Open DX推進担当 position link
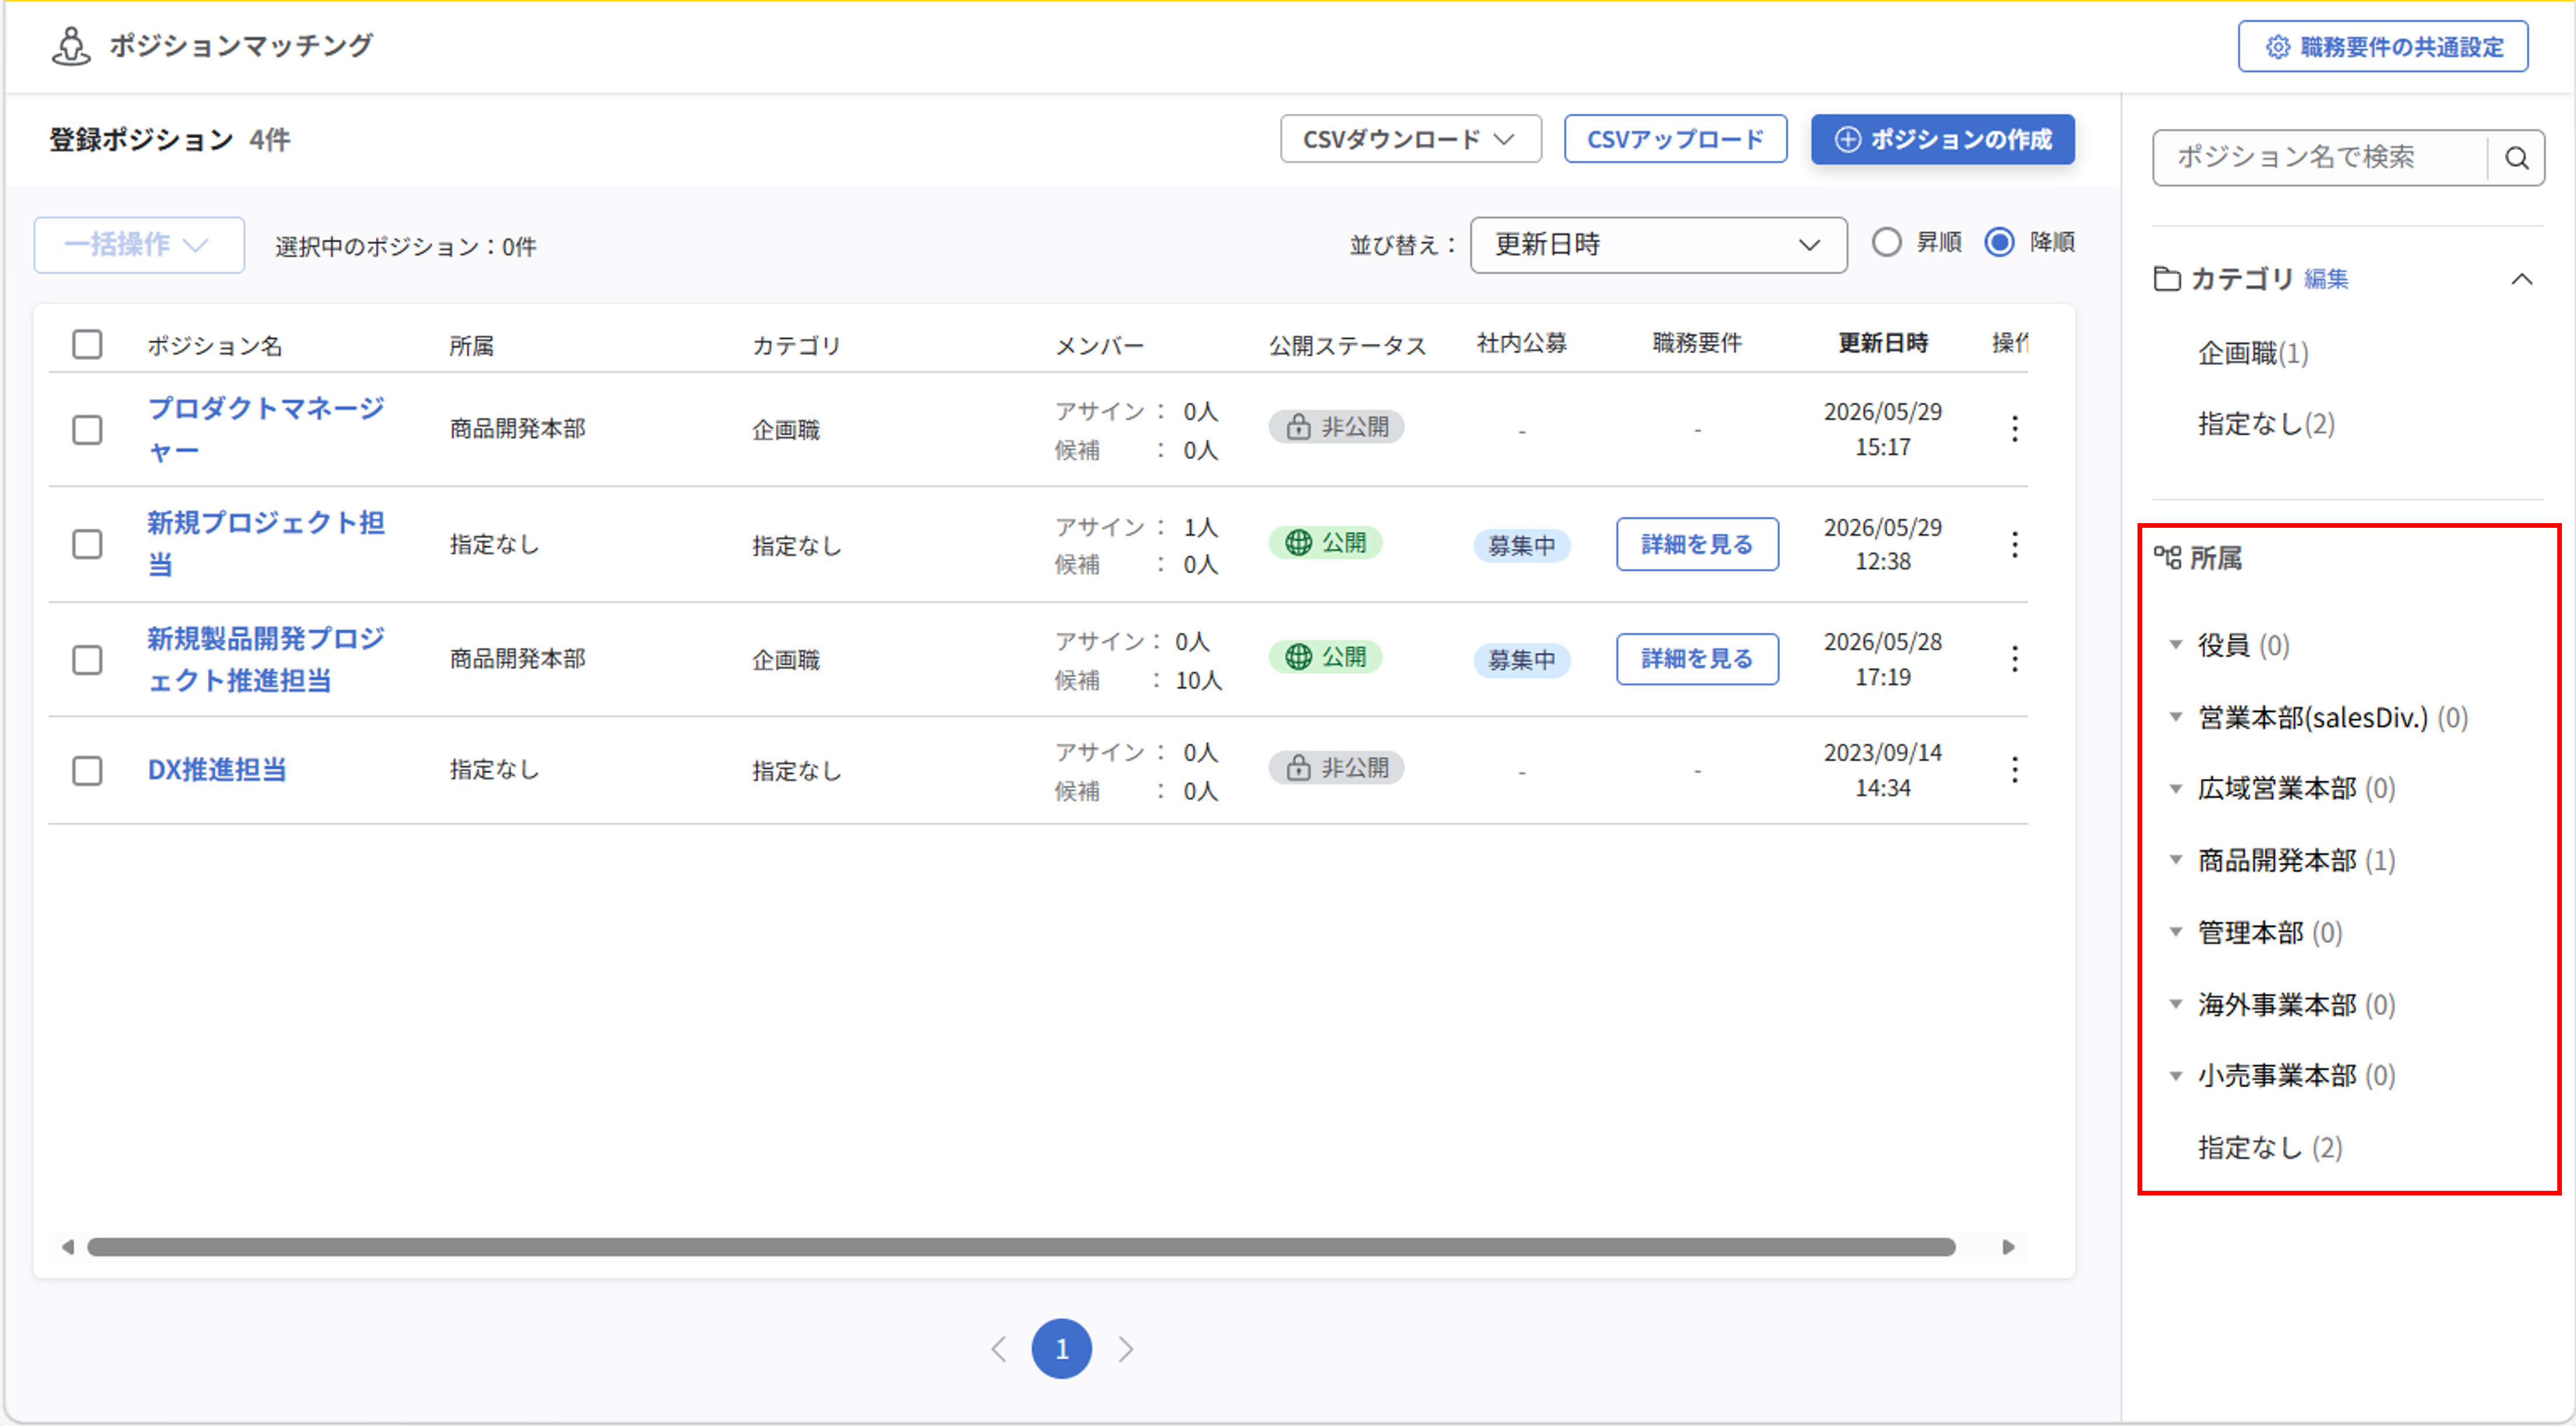 (x=217, y=769)
